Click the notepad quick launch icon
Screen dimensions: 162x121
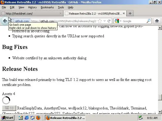(x=21, y=118)
